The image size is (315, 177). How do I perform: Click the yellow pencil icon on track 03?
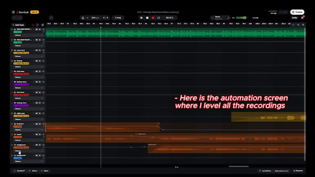(44, 53)
